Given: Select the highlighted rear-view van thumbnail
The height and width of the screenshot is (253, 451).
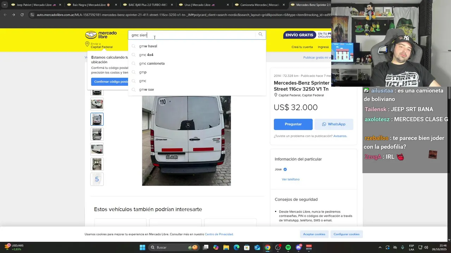Looking at the screenshot, I should coord(97,119).
